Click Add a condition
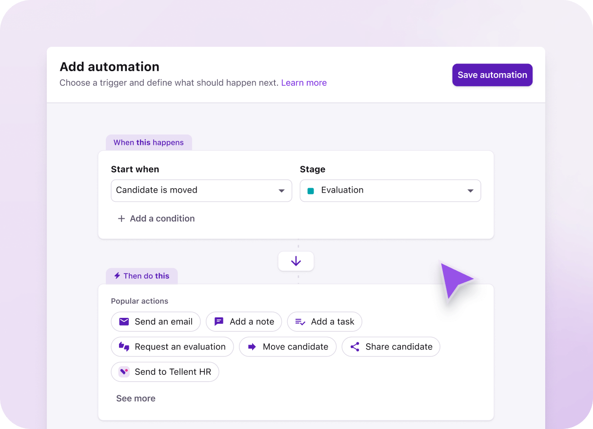Image resolution: width=593 pixels, height=429 pixels. (x=162, y=218)
